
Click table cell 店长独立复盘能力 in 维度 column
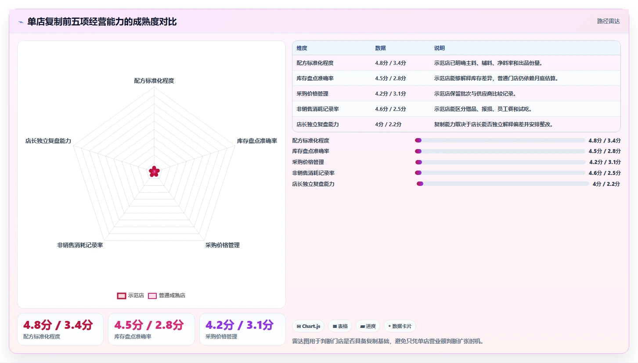pos(317,124)
